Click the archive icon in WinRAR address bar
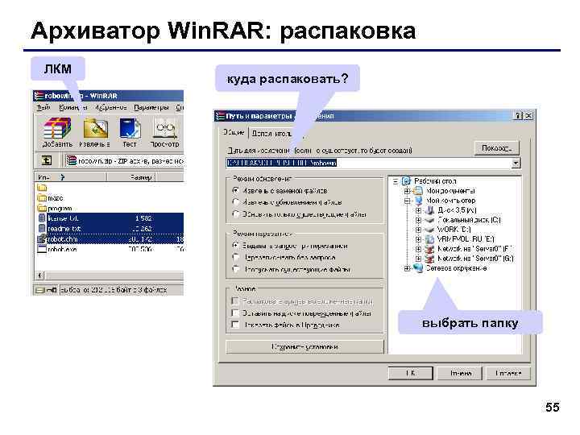The height and width of the screenshot is (435, 580). point(72,160)
